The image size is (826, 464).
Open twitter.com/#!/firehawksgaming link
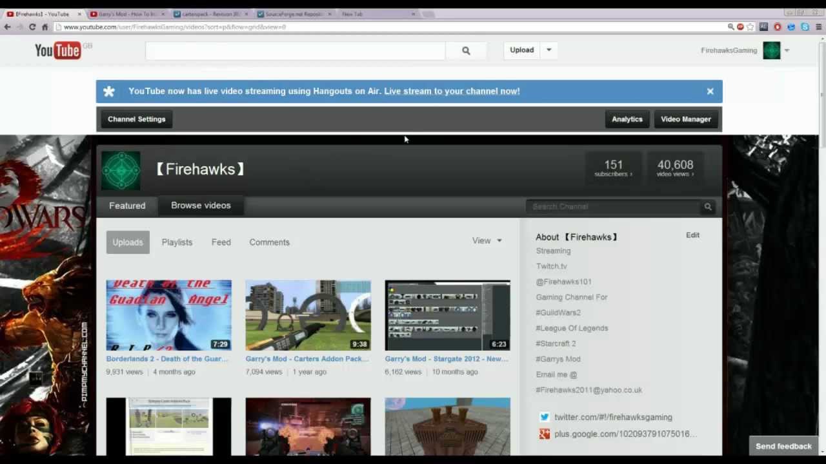(613, 418)
